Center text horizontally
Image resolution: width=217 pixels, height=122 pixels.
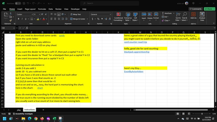coord(55,19)
